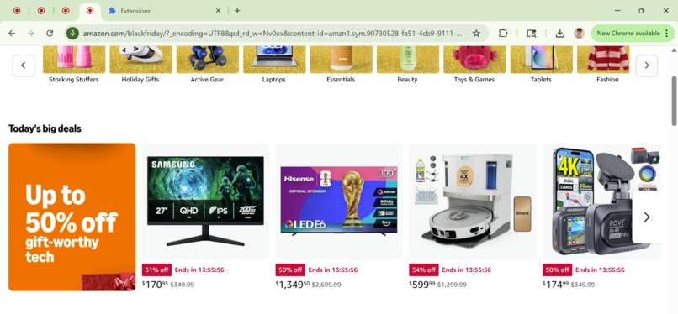Advance big deals carousel to next items
678x314 pixels.
coord(647,217)
